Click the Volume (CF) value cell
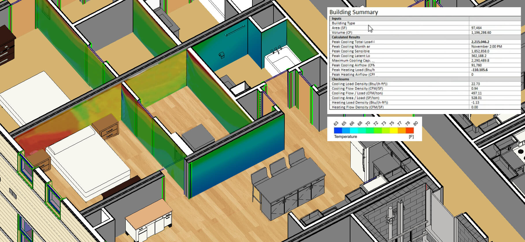The image size is (525, 242). tap(481, 33)
